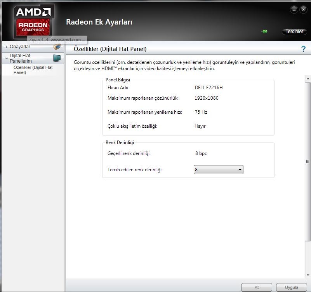Click the Panel Bilgisi group label
The height and width of the screenshot is (292, 311).
point(118,80)
